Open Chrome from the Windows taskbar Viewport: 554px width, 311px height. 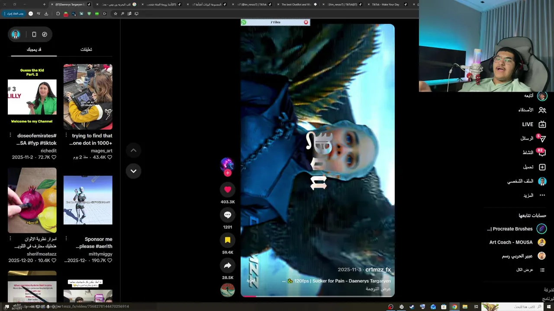pyautogui.click(x=454, y=307)
